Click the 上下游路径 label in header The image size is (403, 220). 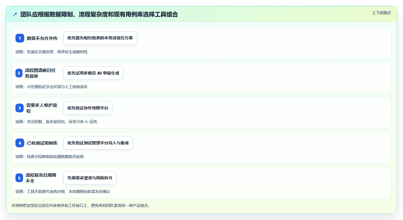point(381,13)
